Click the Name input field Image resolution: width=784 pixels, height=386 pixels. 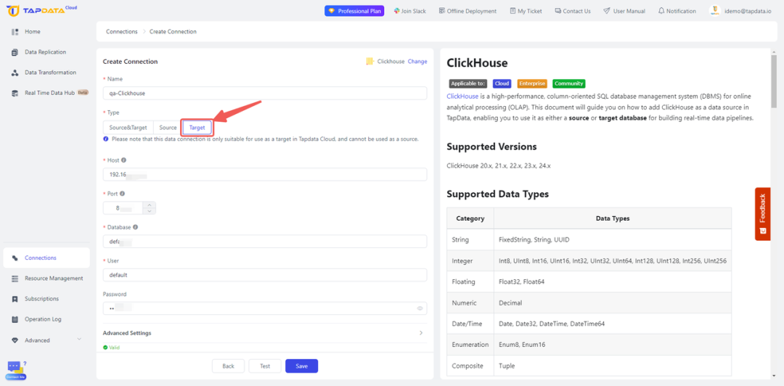(x=265, y=93)
